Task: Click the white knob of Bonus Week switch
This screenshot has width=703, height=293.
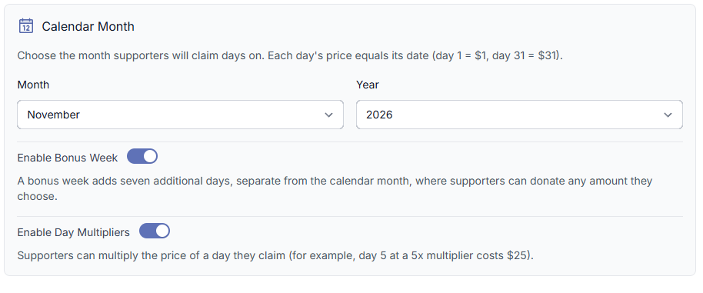Action: 150,156
